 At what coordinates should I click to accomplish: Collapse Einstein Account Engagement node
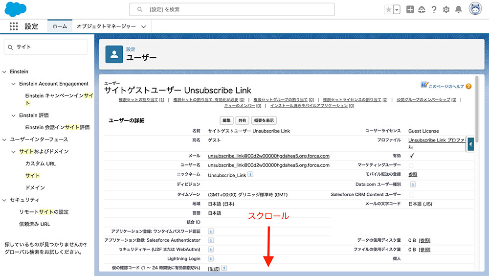pyautogui.click(x=13, y=84)
